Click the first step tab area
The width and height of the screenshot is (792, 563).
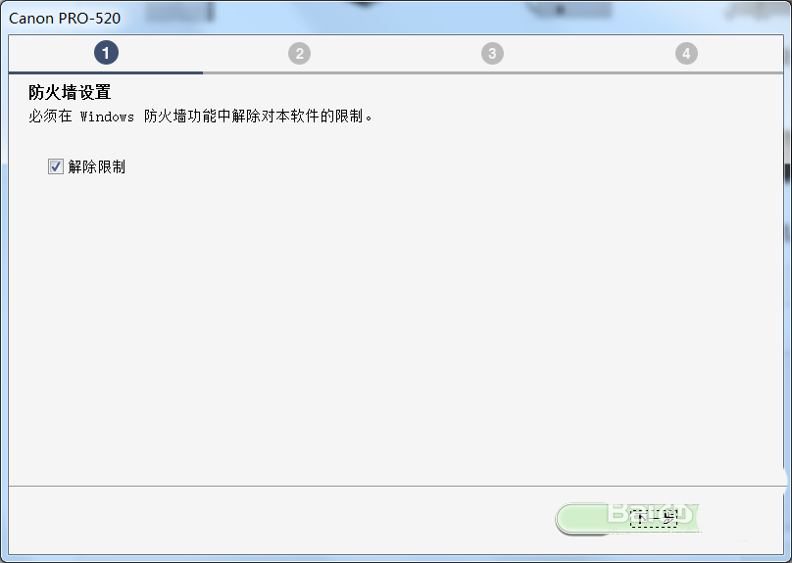(x=106, y=55)
